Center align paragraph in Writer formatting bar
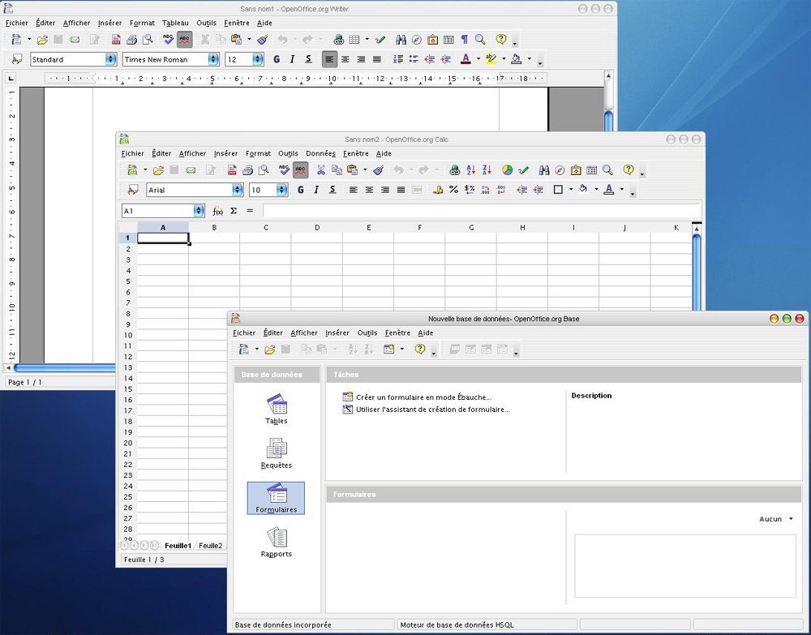 click(345, 59)
